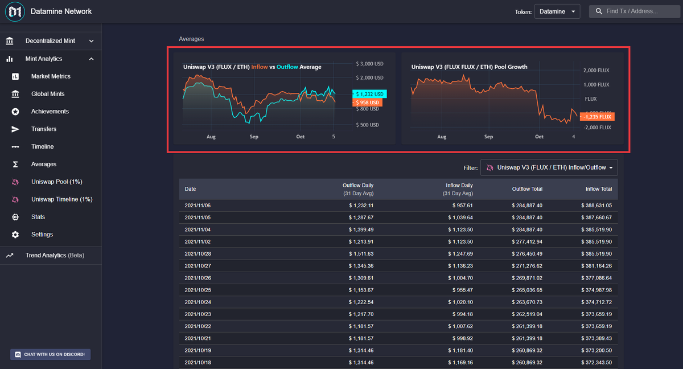Viewport: 683px width, 369px height.
Task: Click the $994.18 inflow daily value
Action: [x=462, y=314]
